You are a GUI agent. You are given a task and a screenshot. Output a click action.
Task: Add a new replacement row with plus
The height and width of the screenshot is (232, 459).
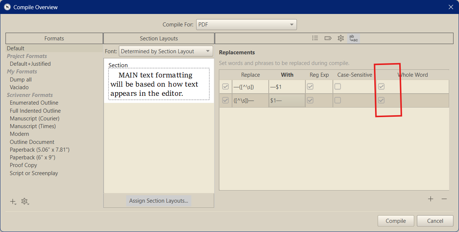tap(430, 199)
